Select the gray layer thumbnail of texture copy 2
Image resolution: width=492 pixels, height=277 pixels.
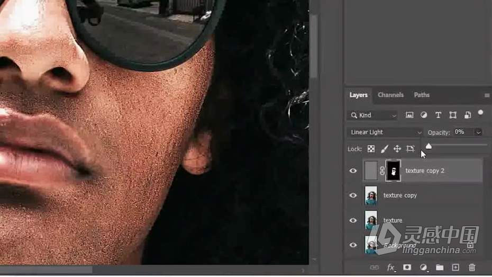[370, 171]
